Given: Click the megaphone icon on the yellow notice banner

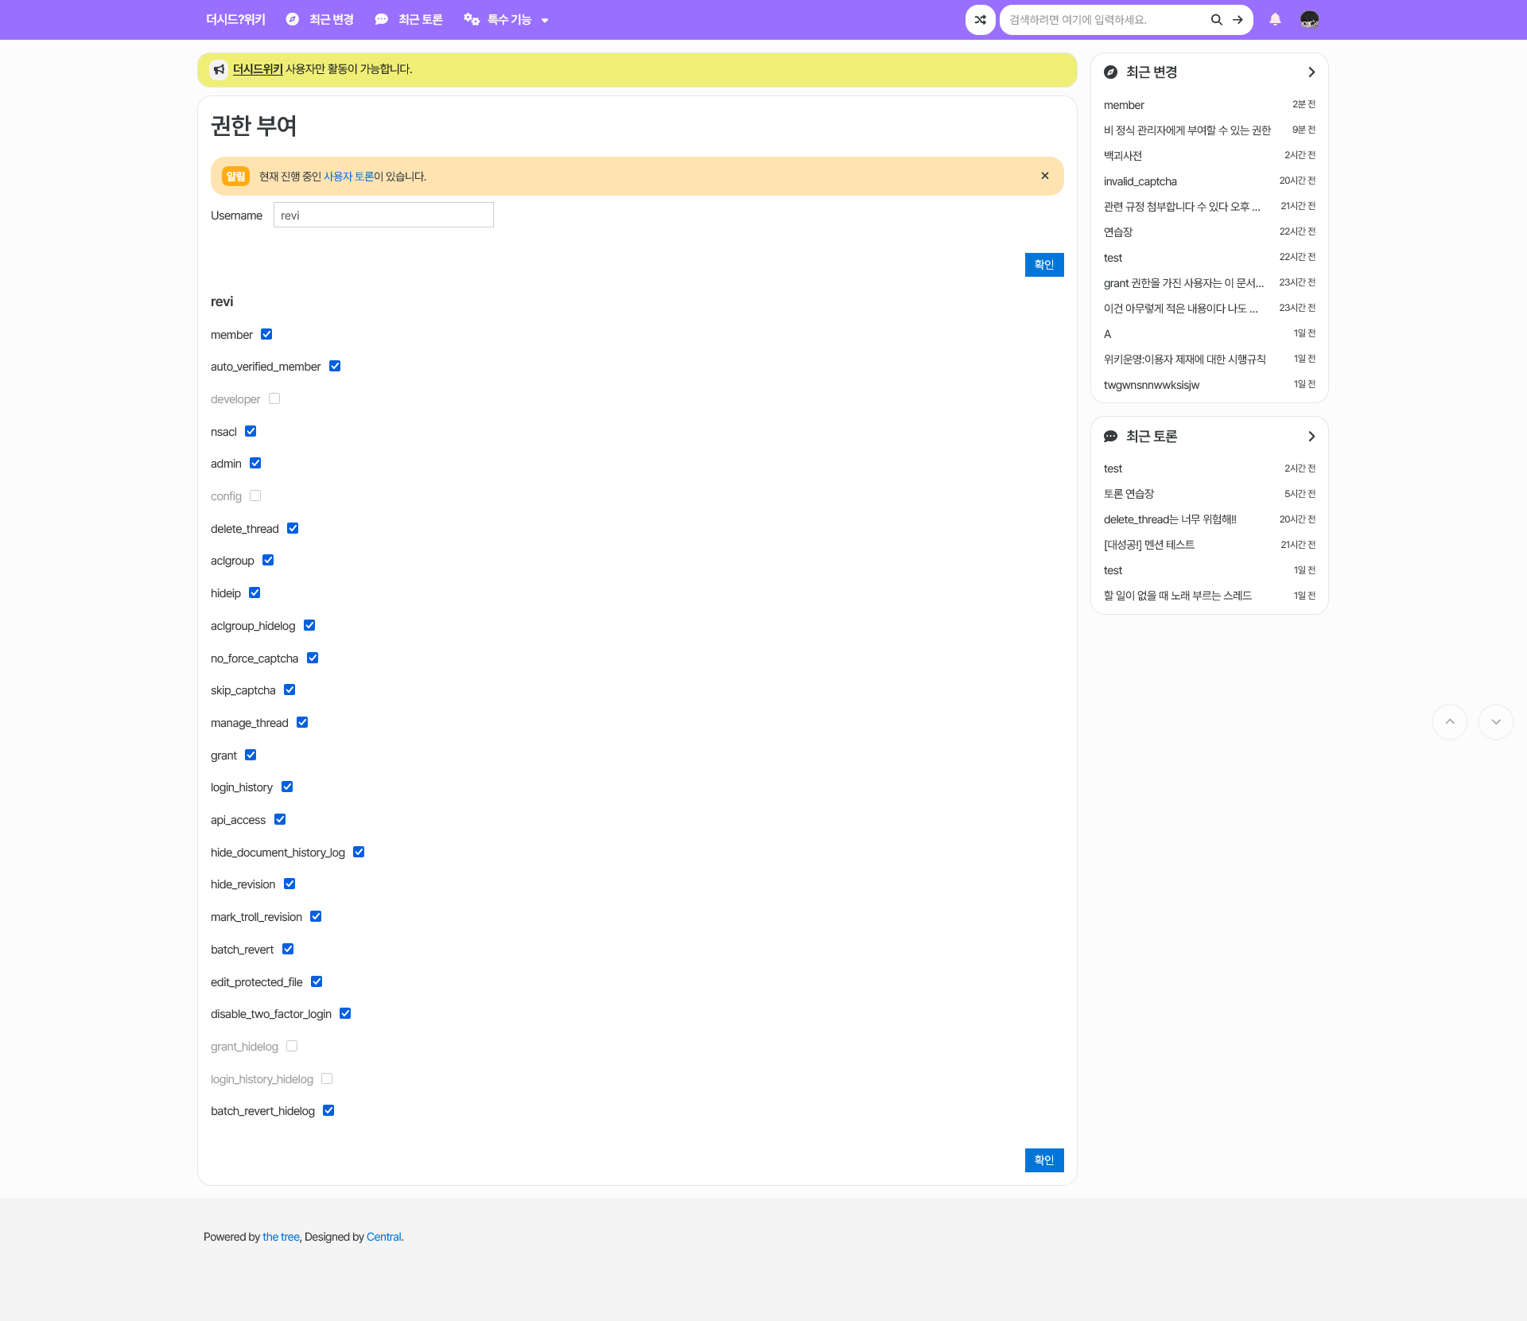Looking at the screenshot, I should [219, 69].
